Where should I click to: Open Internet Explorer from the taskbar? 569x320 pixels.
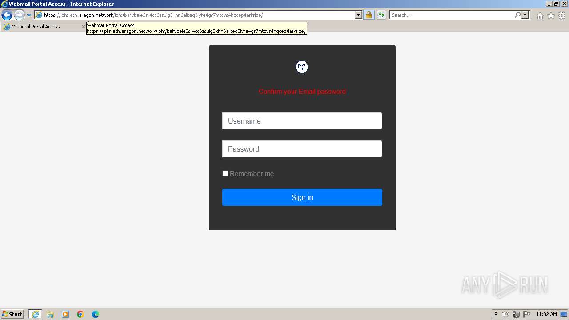tap(35, 314)
